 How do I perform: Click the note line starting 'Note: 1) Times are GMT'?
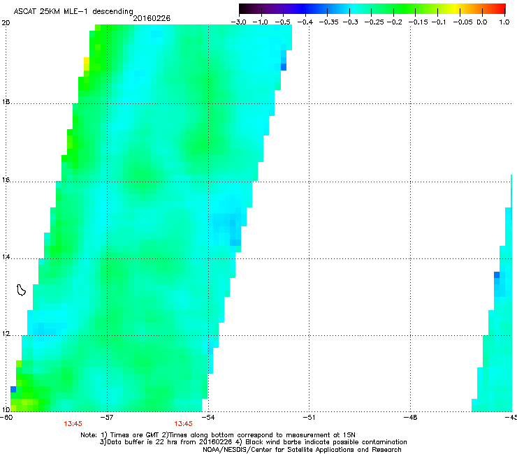tap(218, 435)
